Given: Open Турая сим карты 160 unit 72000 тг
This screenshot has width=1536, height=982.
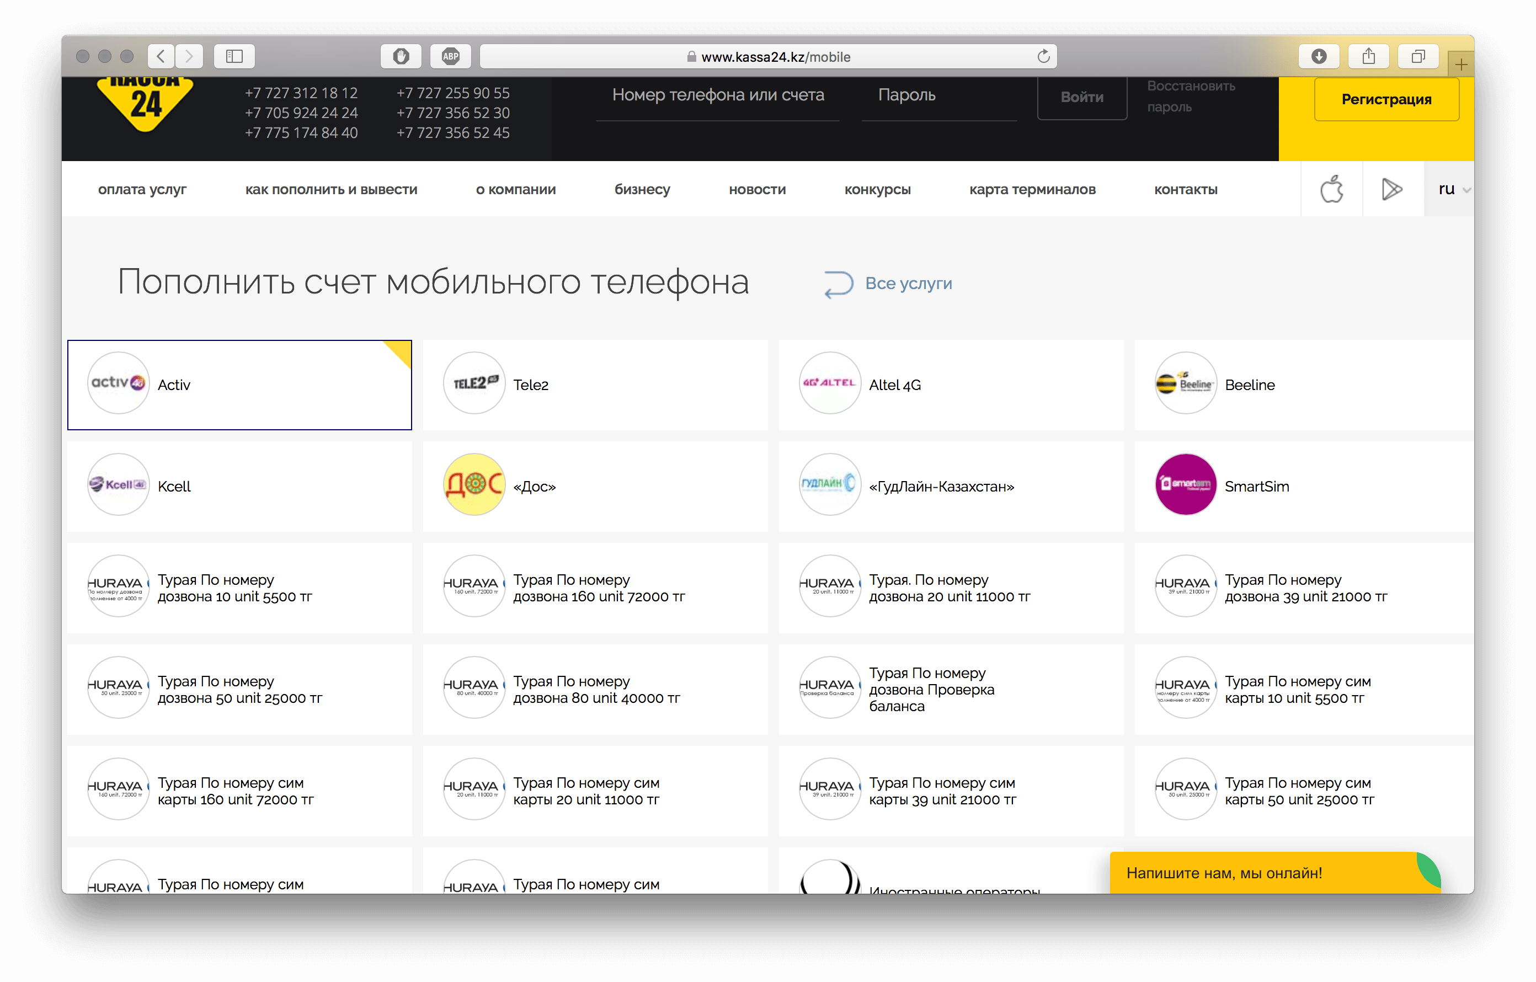Looking at the screenshot, I should [x=239, y=791].
